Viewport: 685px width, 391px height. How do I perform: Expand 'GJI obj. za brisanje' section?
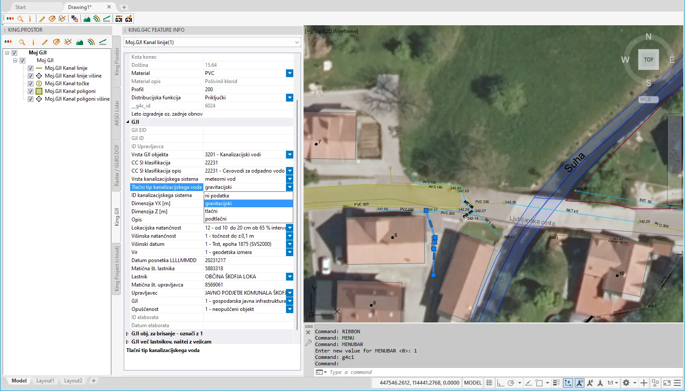127,334
